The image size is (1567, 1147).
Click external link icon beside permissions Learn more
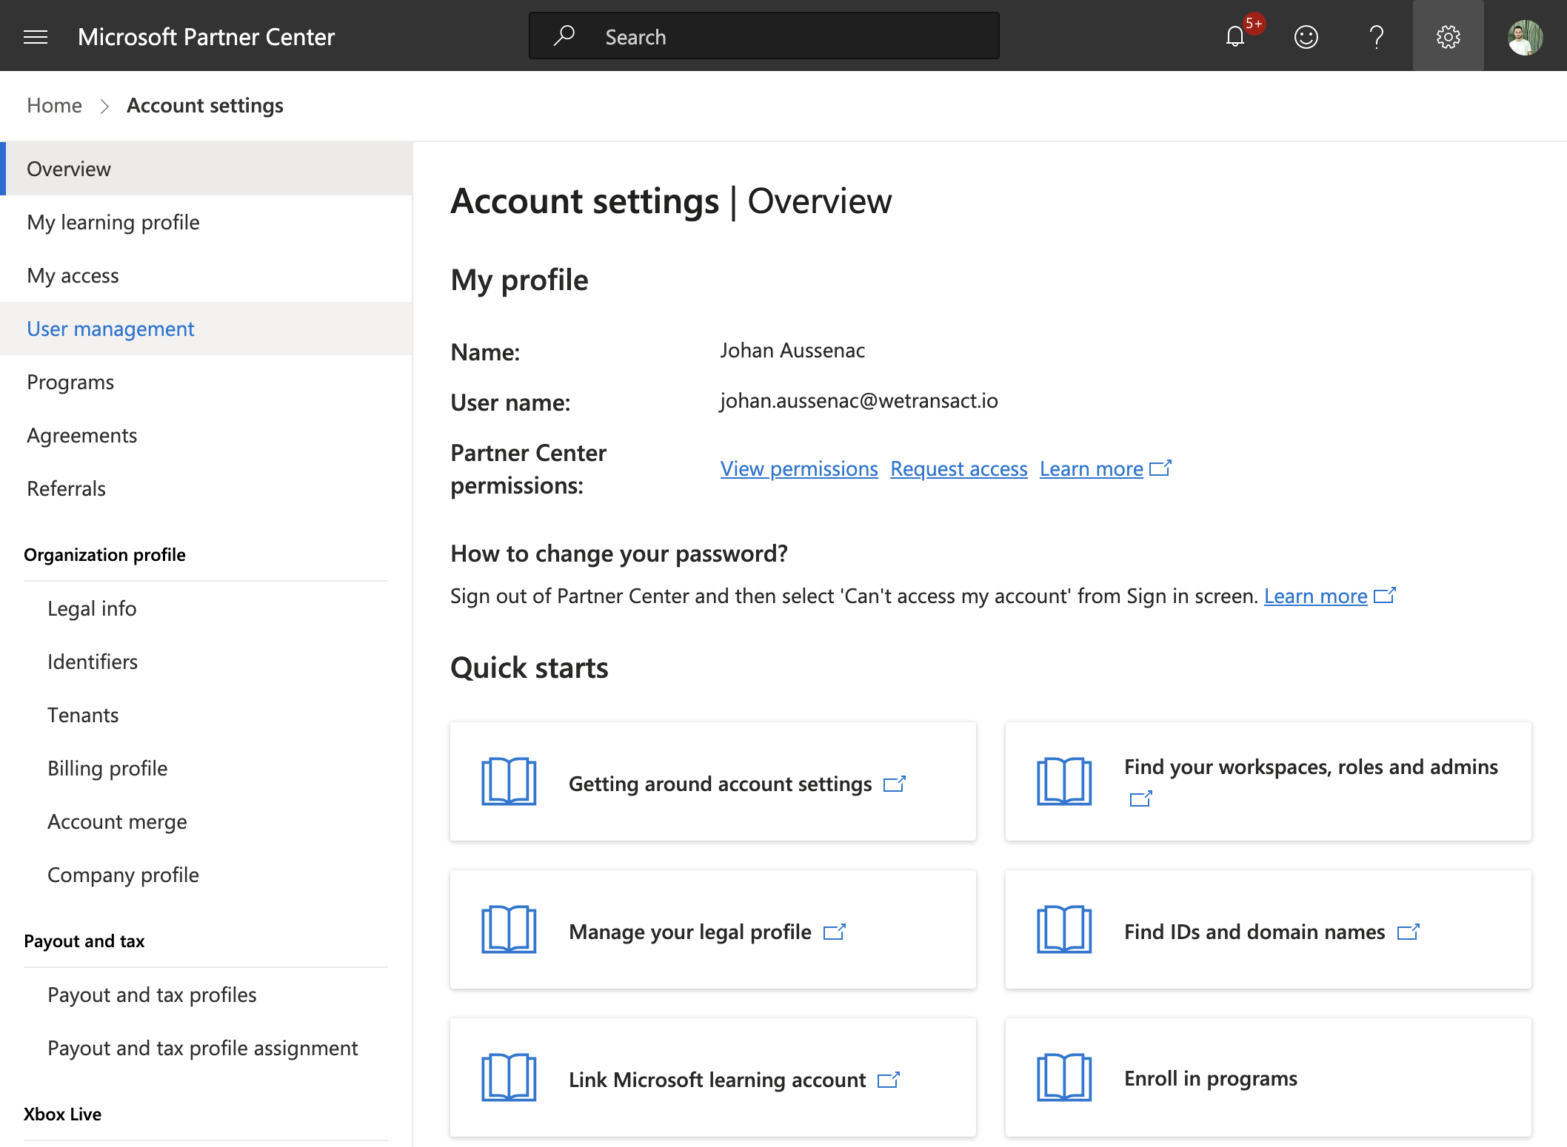coord(1160,468)
